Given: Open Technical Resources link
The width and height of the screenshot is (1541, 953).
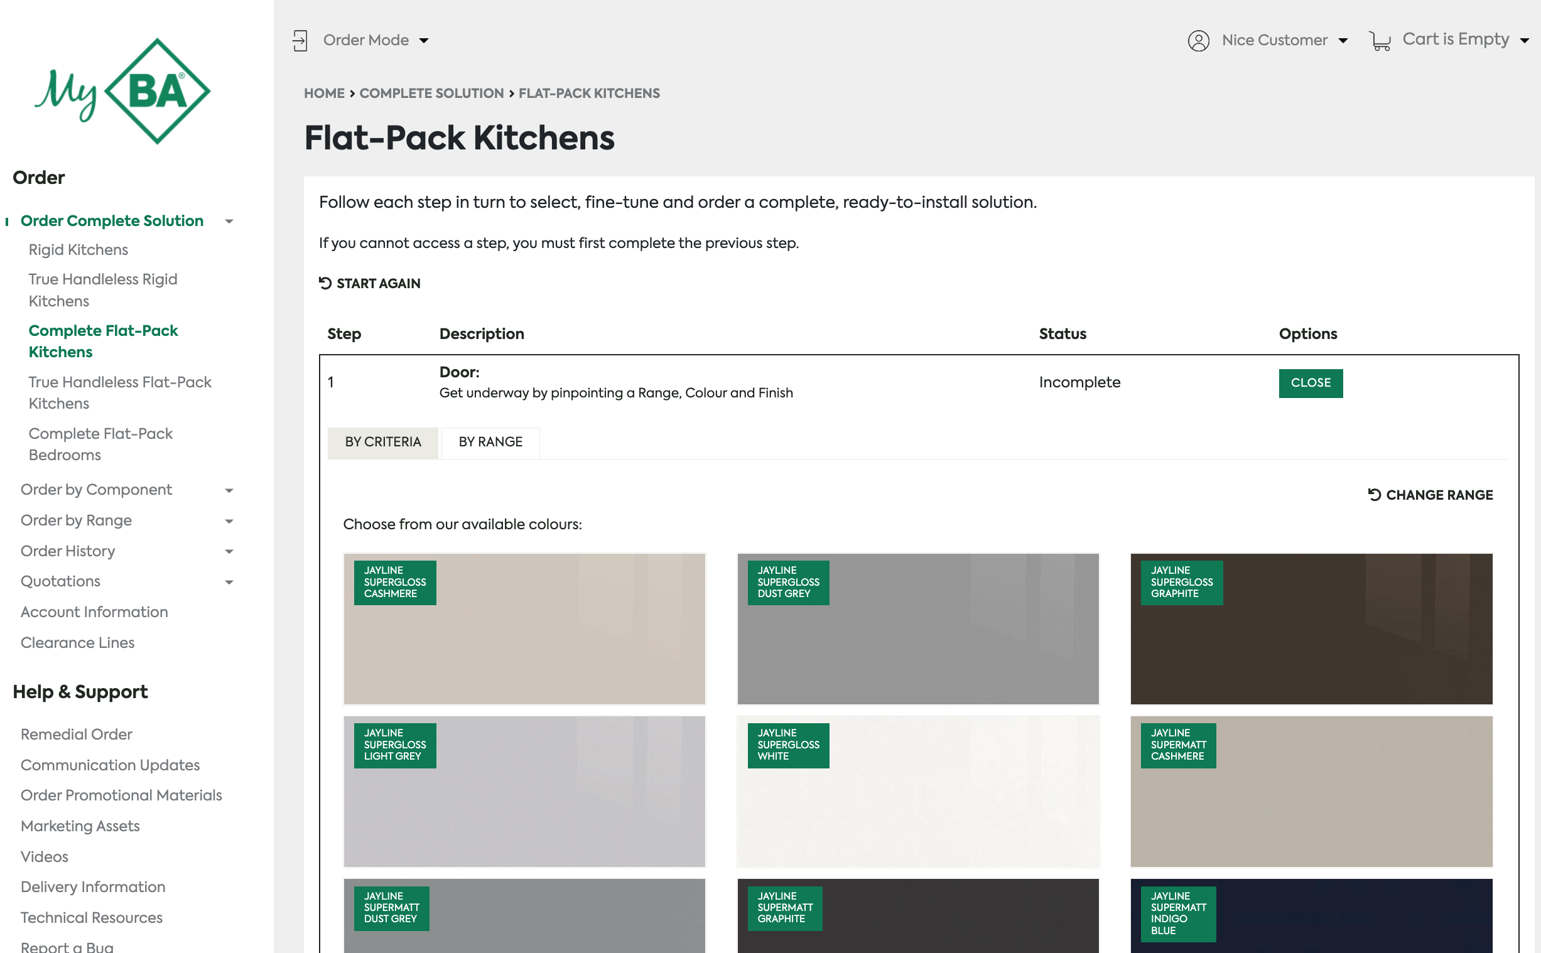Looking at the screenshot, I should [x=92, y=918].
